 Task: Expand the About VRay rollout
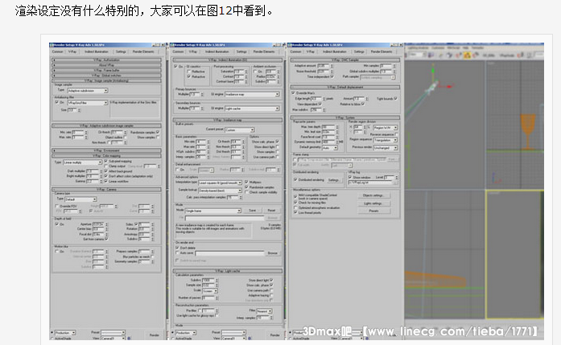[x=106, y=65]
